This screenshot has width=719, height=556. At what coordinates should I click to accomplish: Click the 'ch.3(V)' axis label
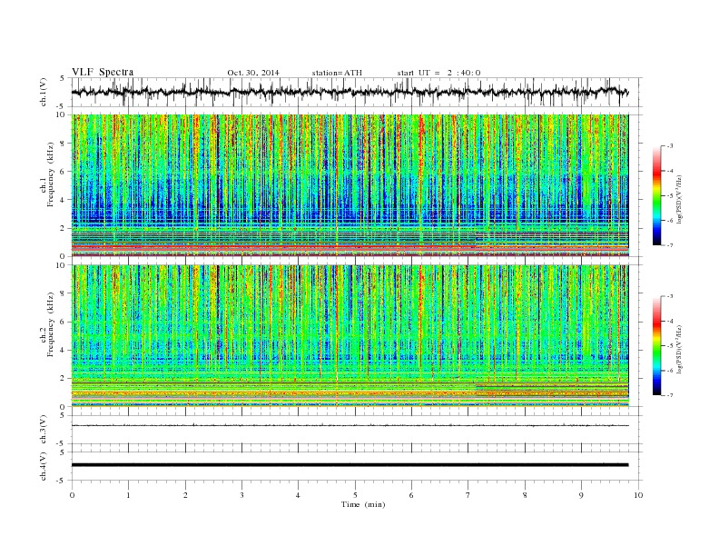[x=44, y=430]
